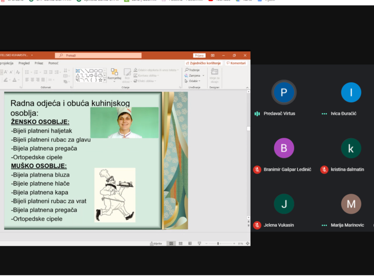Open the projekcija slideshow tab
The image size is (374, 280).
(x=7, y=63)
